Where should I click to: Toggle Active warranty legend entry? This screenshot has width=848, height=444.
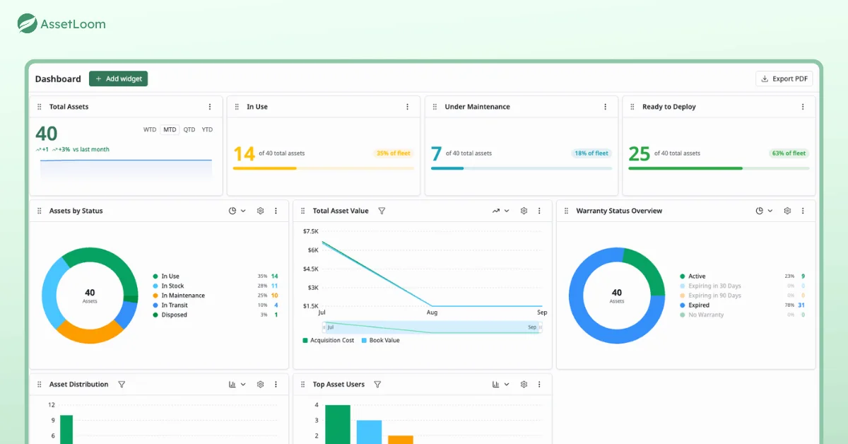coord(742,276)
